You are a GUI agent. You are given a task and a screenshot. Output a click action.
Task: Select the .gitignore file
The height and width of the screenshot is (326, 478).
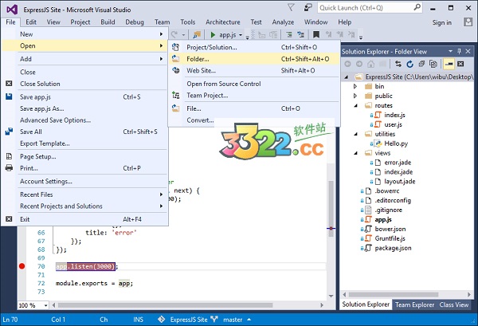(x=389, y=210)
